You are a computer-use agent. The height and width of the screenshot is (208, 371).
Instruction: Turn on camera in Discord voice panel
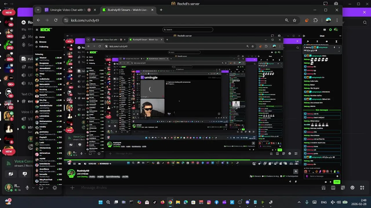click(11, 174)
